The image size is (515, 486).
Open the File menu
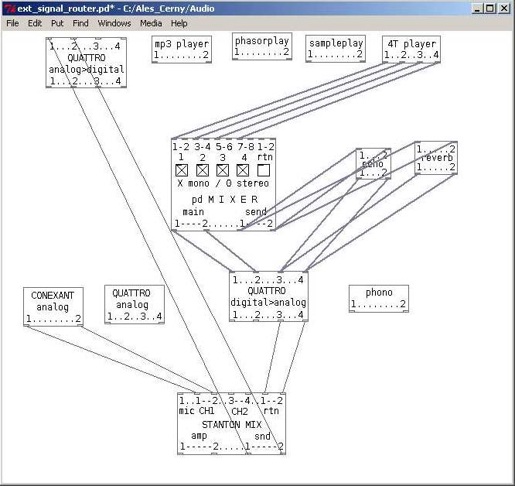tap(12, 23)
